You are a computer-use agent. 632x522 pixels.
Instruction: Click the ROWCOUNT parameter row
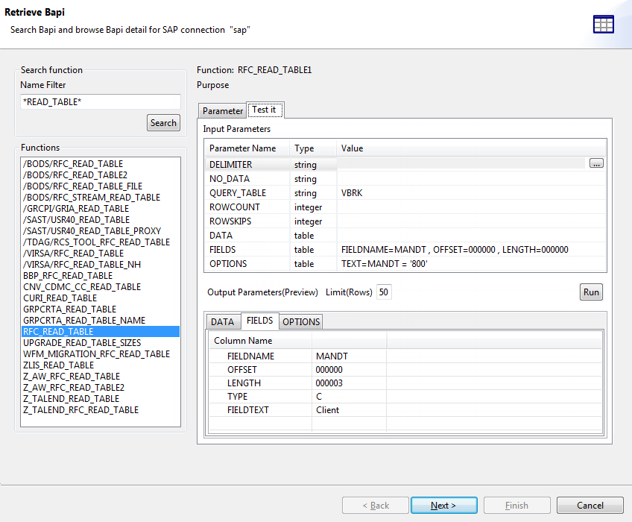[247, 207]
